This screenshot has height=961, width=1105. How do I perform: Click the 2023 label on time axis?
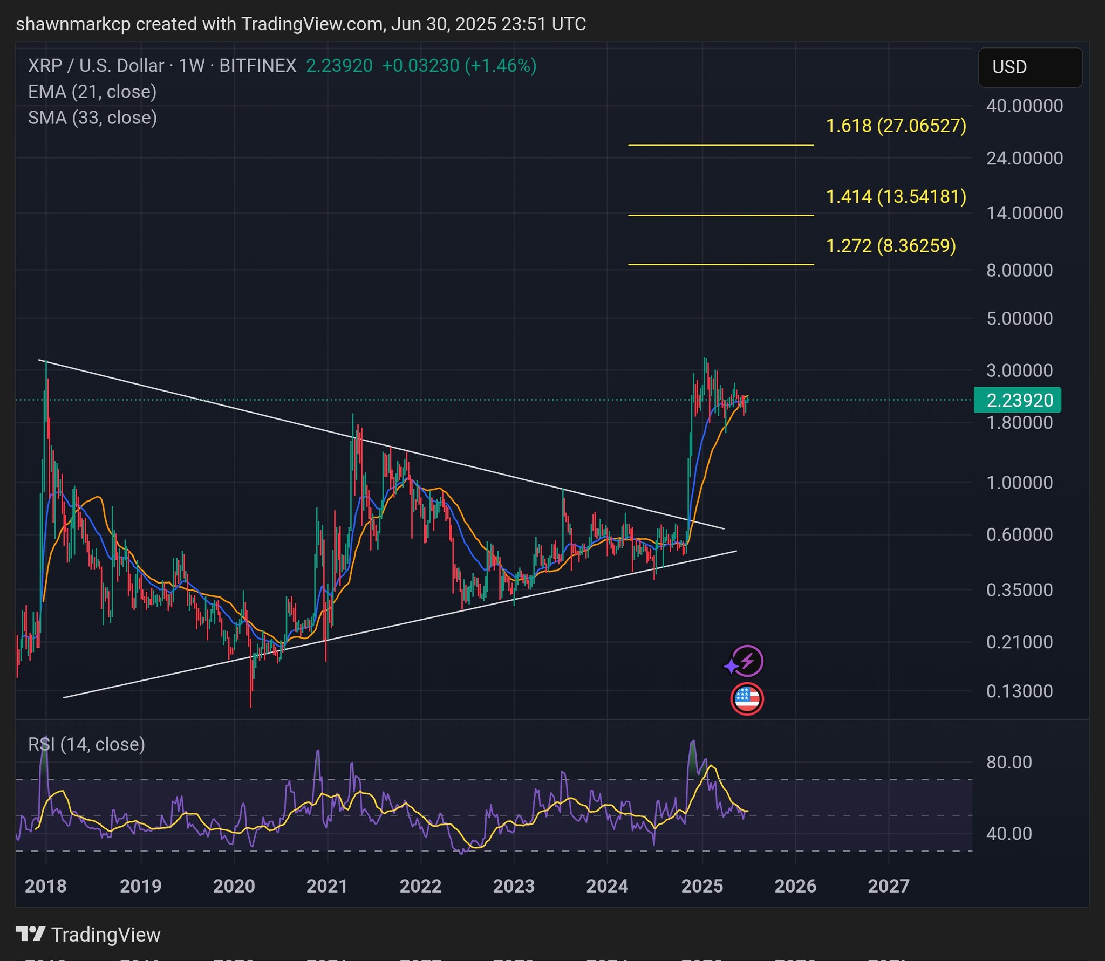point(514,886)
